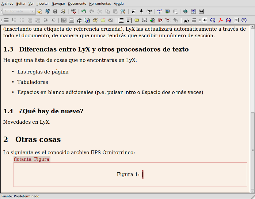255x199 pixels.
Task: Update the PostScript output
Action: pos(244,20)
